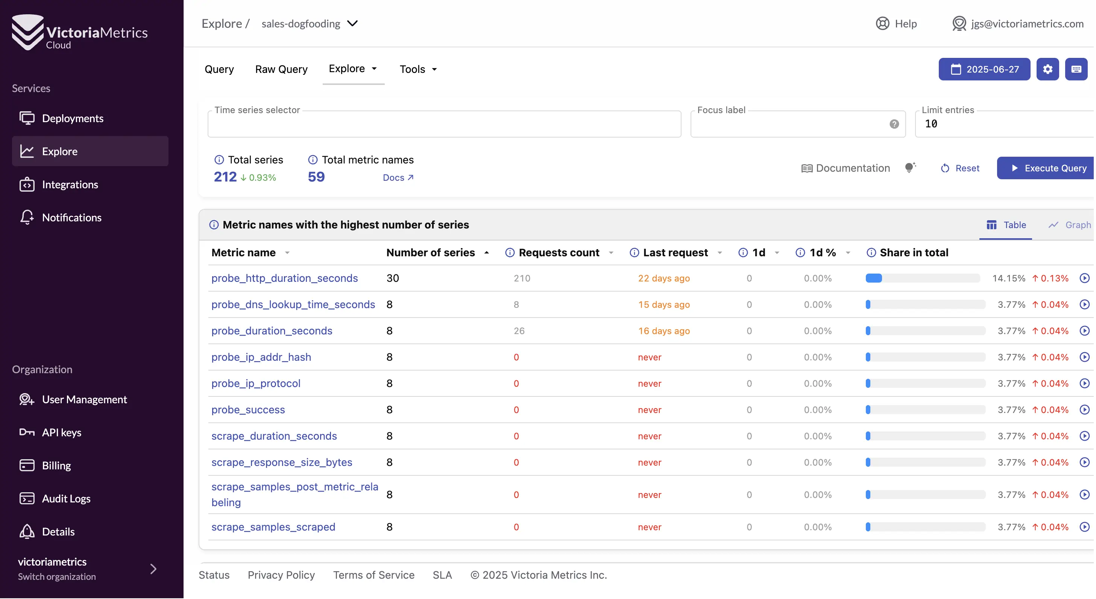Run query icon for probe_ip_protocol row
Viewport: 1096px width, 599px height.
(1084, 384)
